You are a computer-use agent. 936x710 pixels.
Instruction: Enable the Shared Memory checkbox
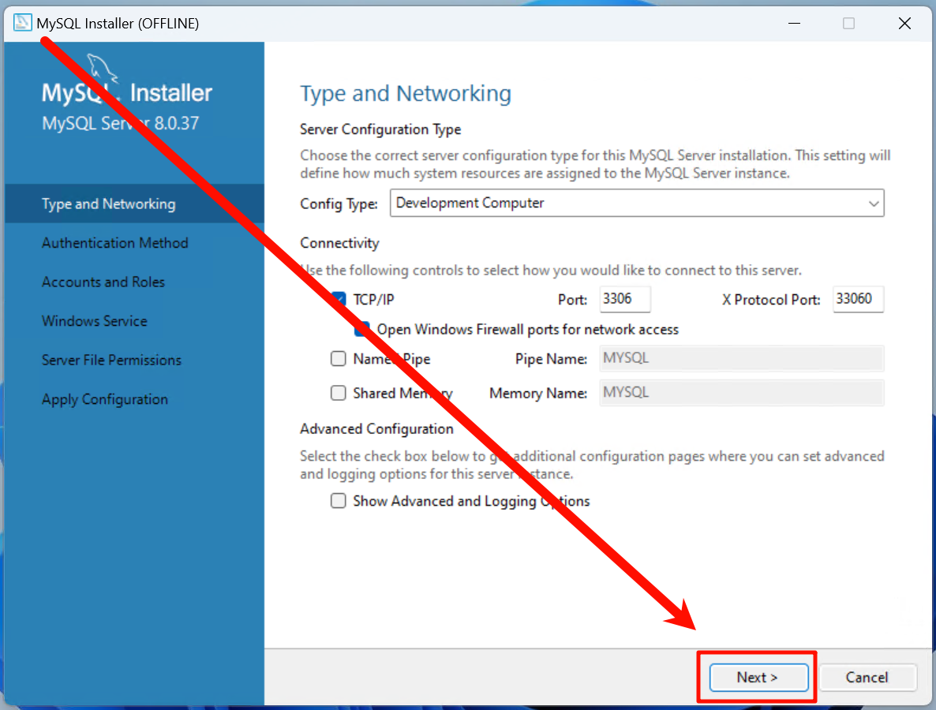coord(339,393)
